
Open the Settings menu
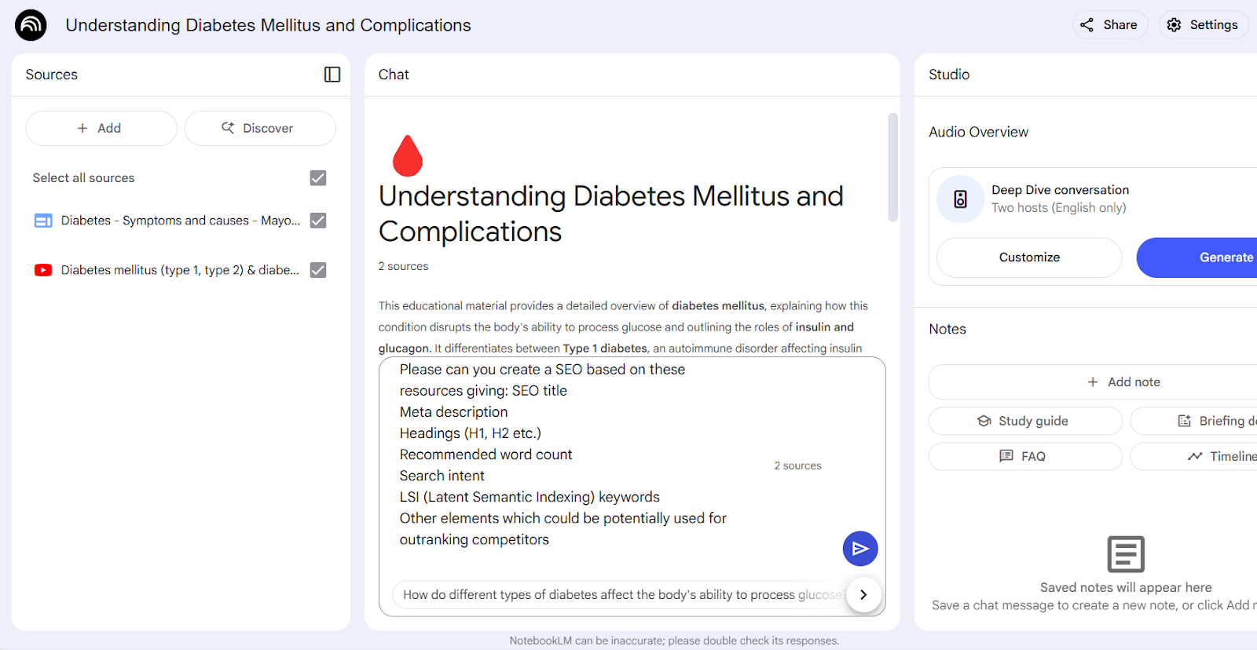[x=1203, y=25]
